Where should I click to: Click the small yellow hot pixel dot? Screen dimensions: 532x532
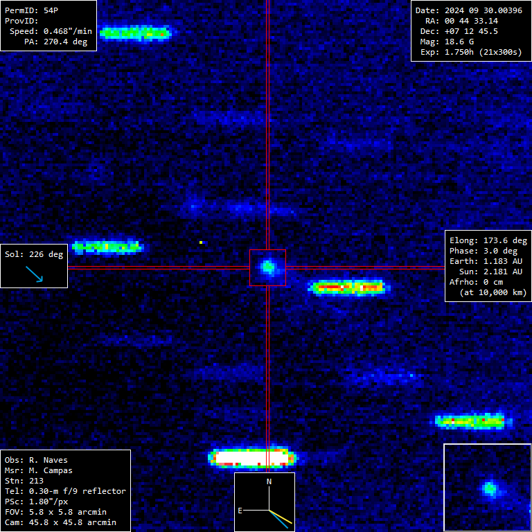(x=201, y=242)
